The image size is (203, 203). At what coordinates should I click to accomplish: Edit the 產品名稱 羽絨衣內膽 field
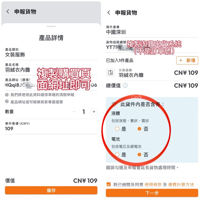51,68
